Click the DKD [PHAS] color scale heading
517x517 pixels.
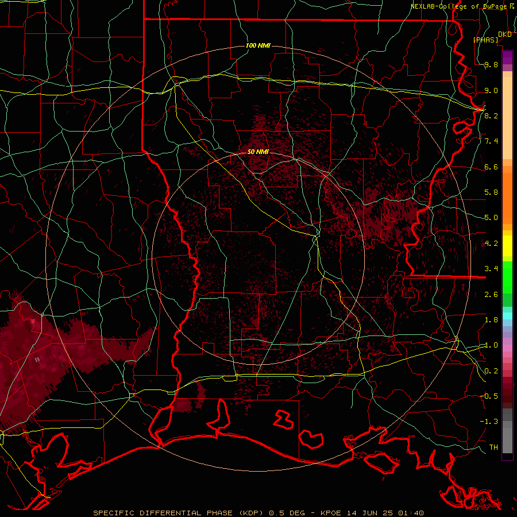(493, 37)
